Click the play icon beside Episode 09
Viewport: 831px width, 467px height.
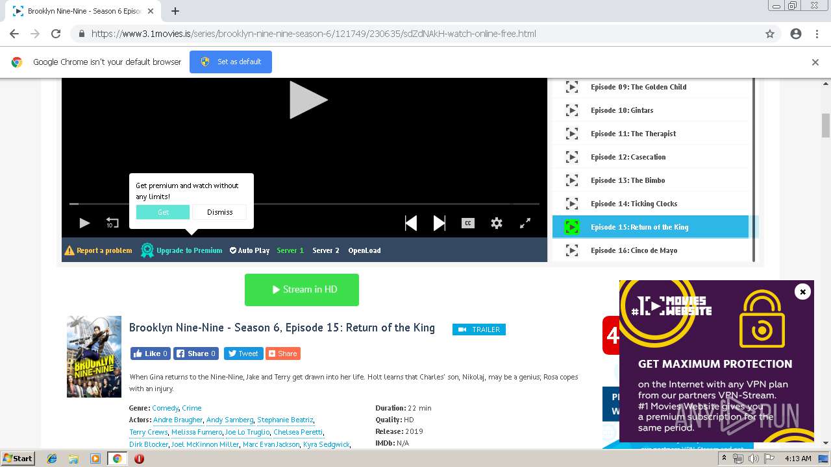(x=572, y=87)
